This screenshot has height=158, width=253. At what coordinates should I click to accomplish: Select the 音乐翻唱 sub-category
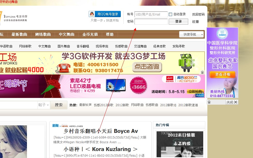pyautogui.click(x=83, y=46)
